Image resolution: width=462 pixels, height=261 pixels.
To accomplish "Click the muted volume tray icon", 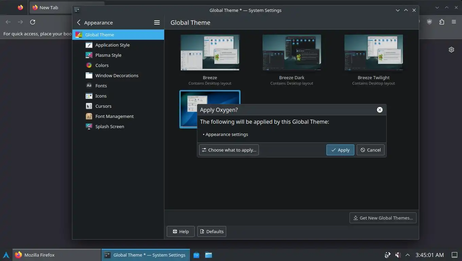I will [398, 255].
